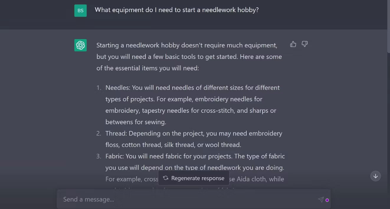Click the user question about needlework hobby
This screenshot has height=209, width=390.
[176, 10]
